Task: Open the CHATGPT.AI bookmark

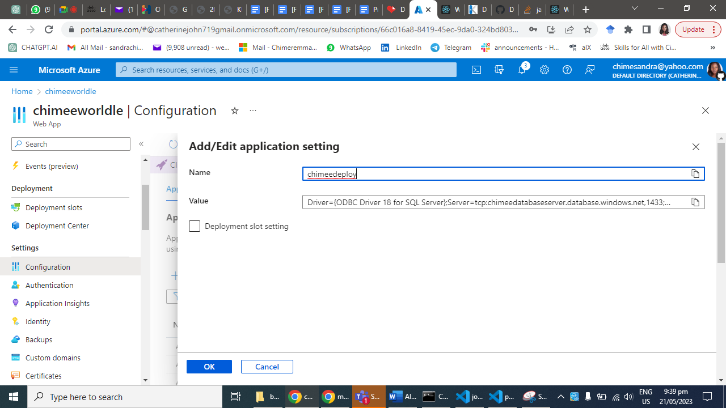Action: click(33, 48)
